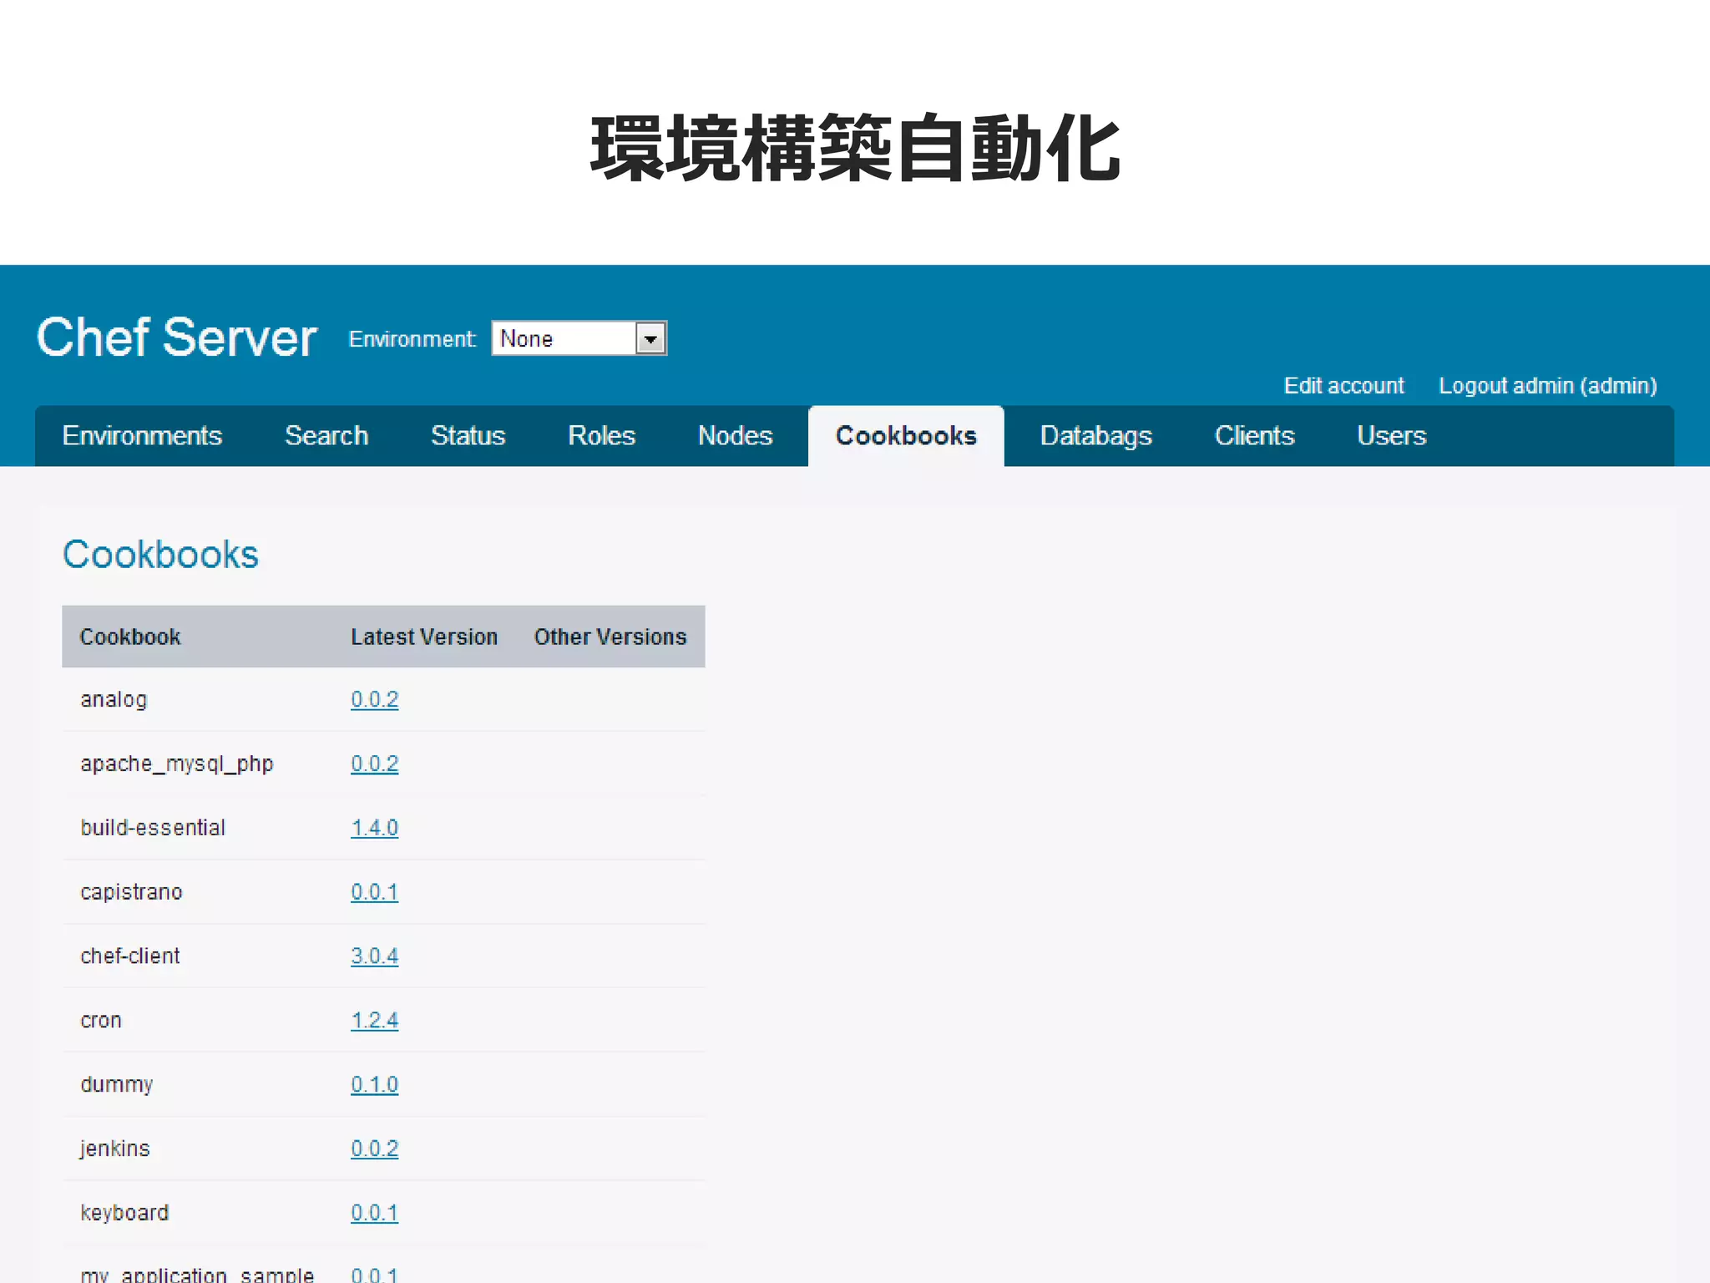Click the build-essential cookbook name
Viewport: 1710px width, 1283px height.
pos(153,828)
